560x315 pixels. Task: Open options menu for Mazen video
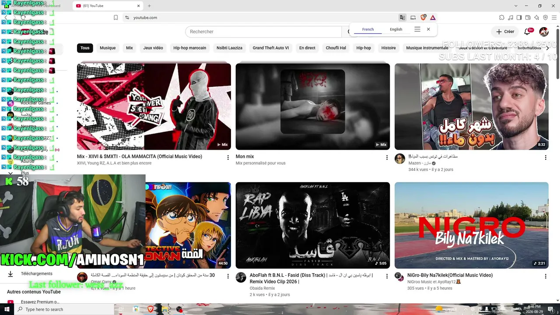click(x=546, y=157)
